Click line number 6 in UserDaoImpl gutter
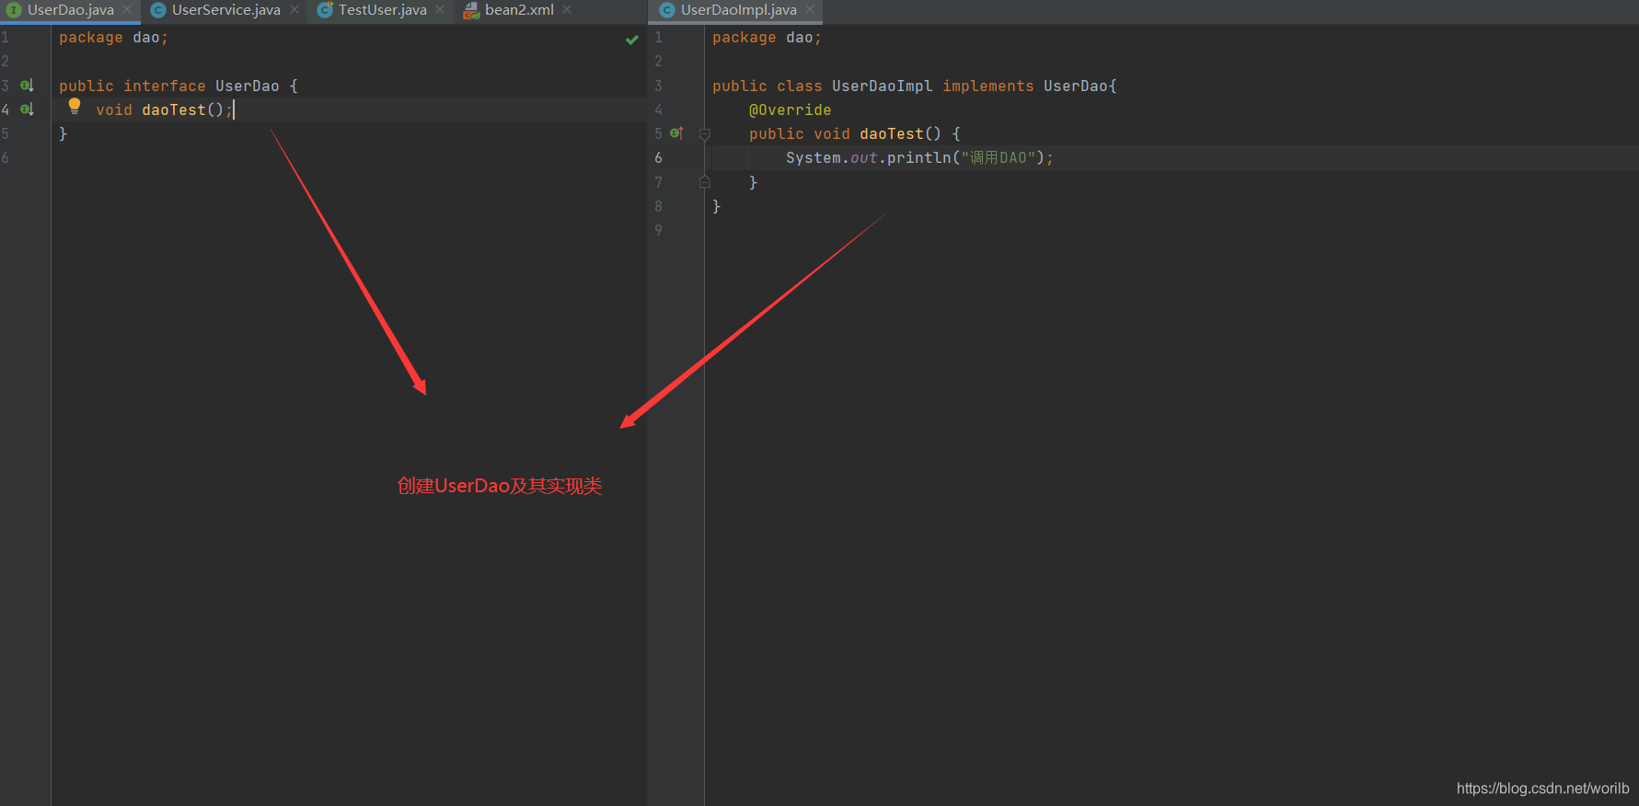Screen dimensions: 1639x806 [658, 157]
